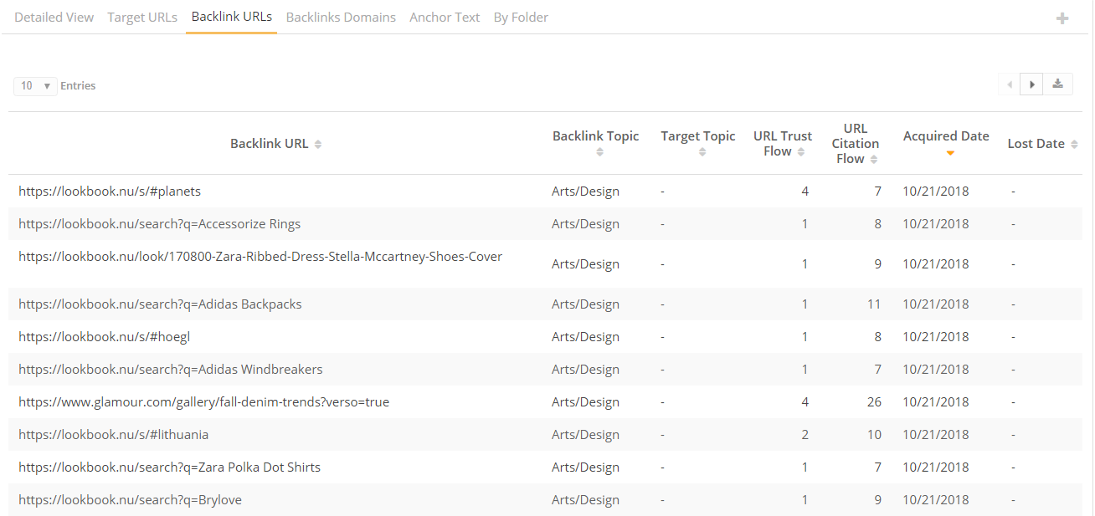Click Trust Flow 2 in #lithuania row
The image size is (1095, 516).
[805, 434]
